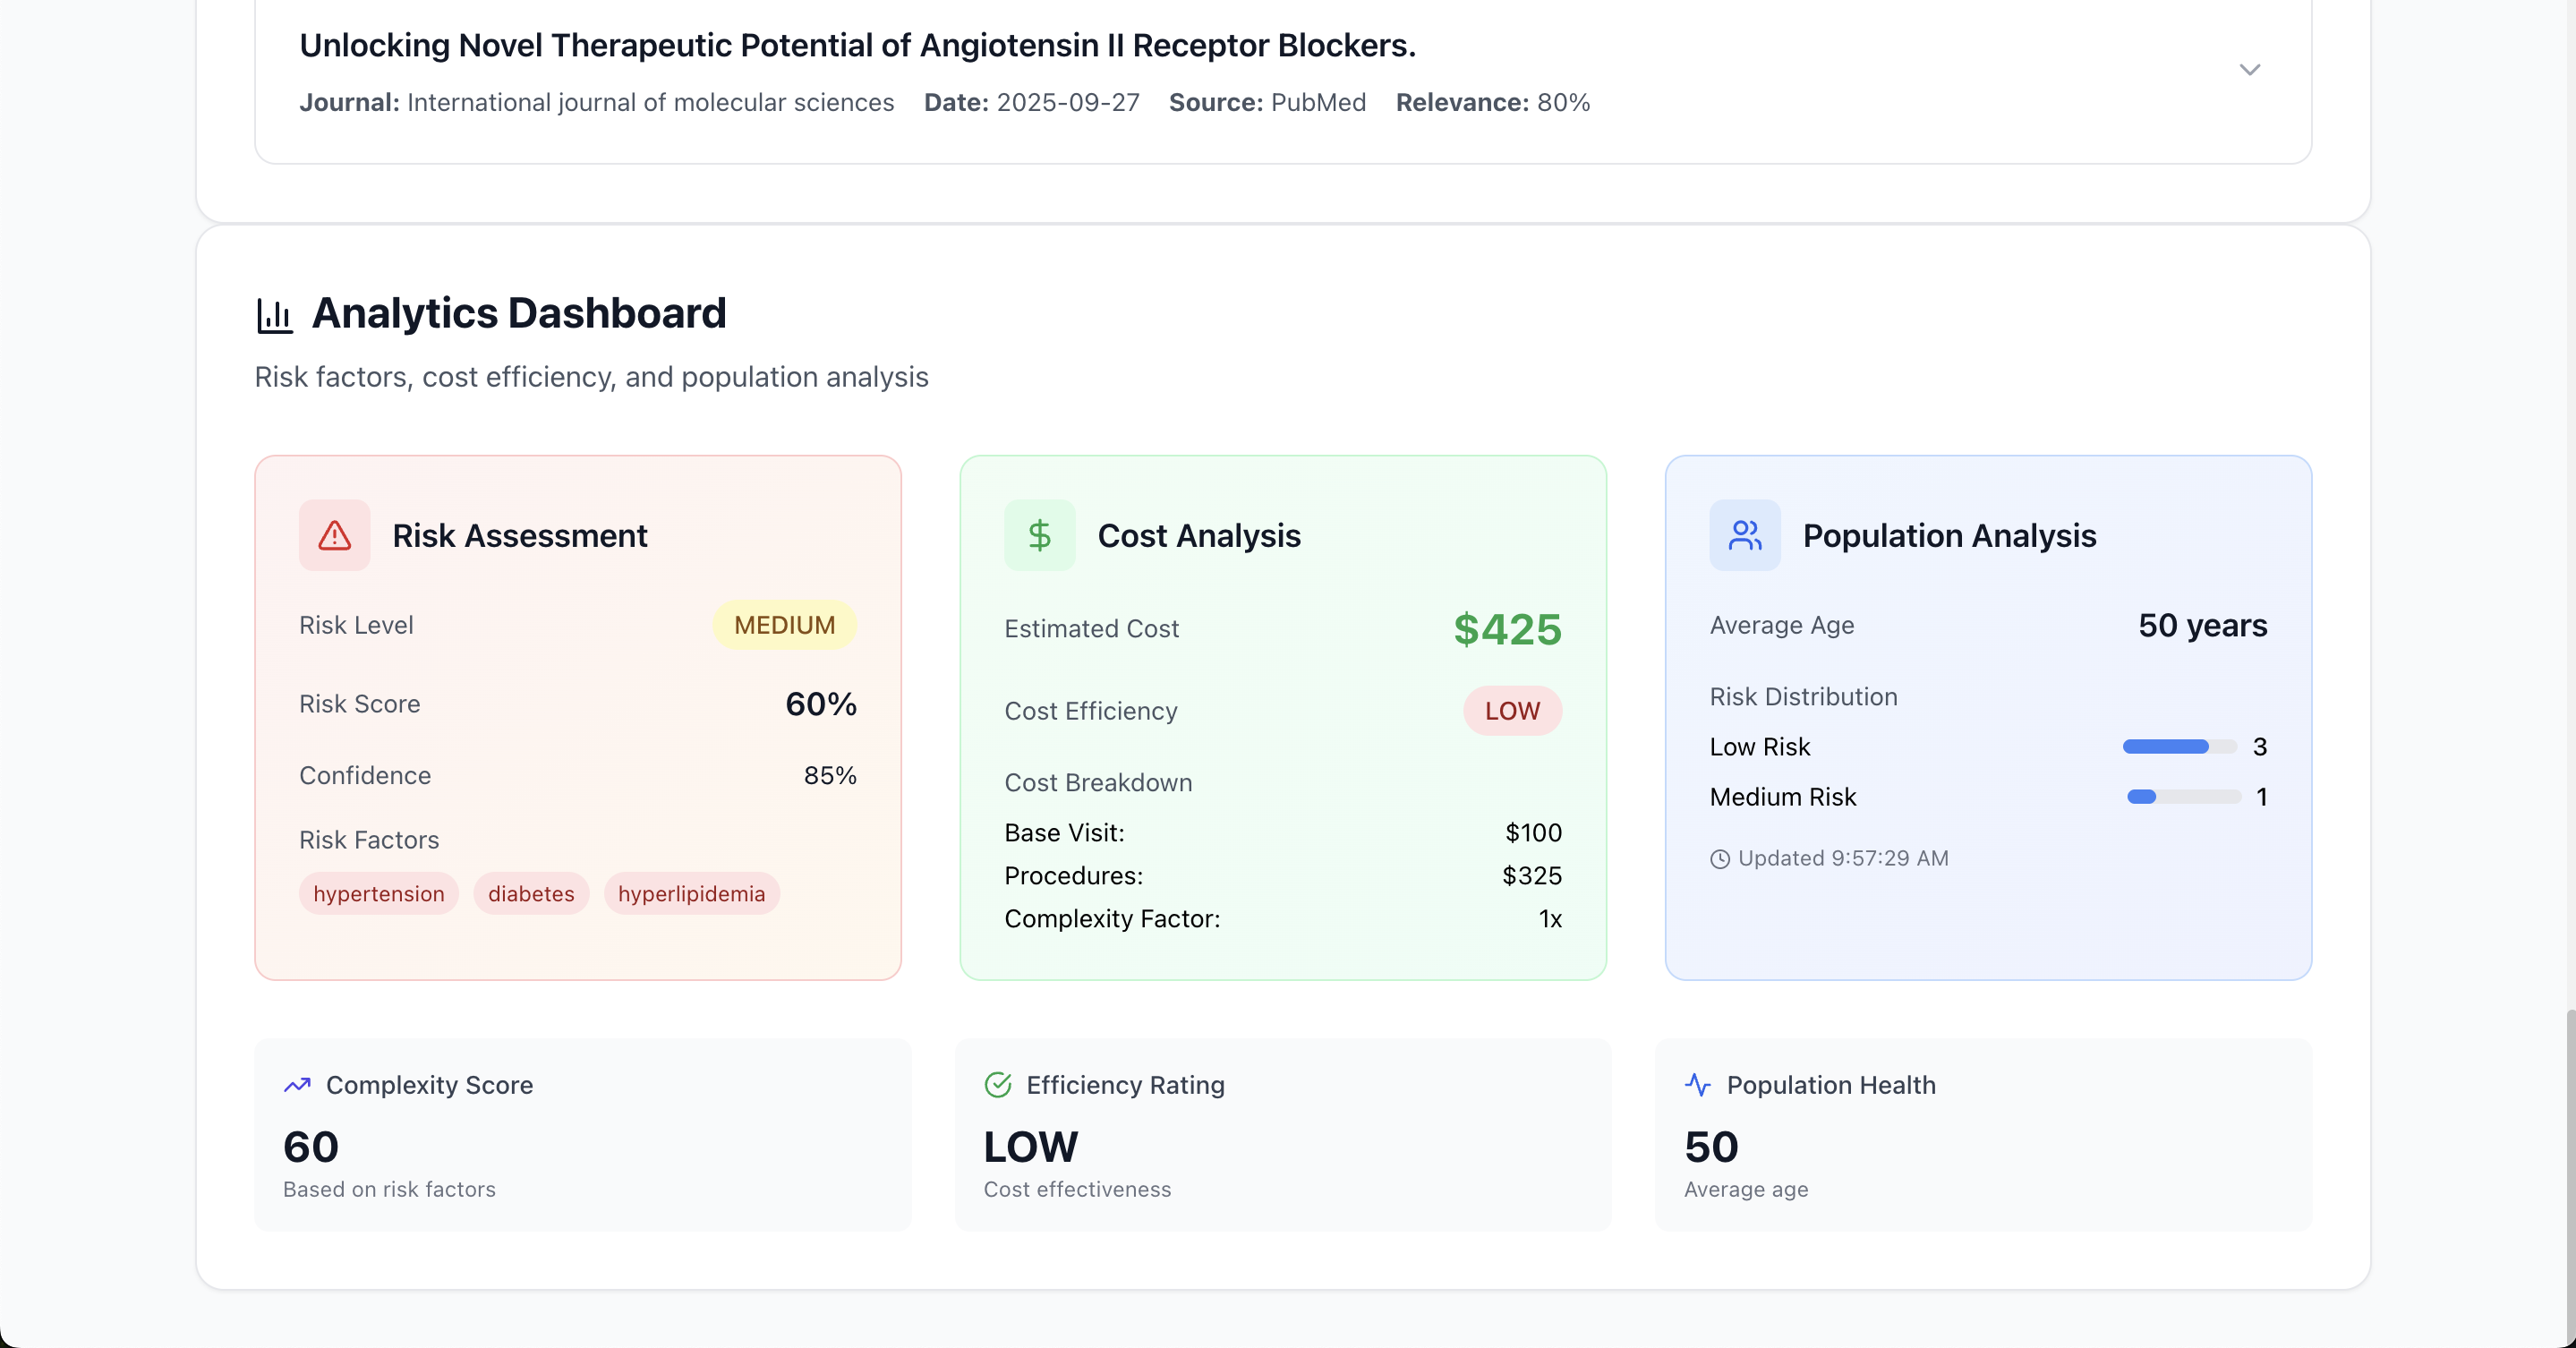Click the Complexity Score trending arrow icon
This screenshot has width=2576, height=1348.
point(297,1085)
